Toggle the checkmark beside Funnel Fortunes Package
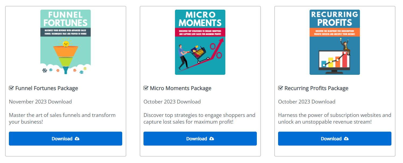 (11, 88)
